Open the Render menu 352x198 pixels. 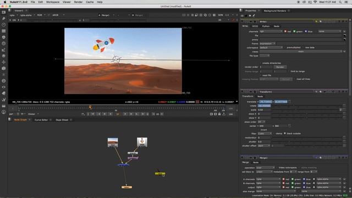(x=78, y=2)
